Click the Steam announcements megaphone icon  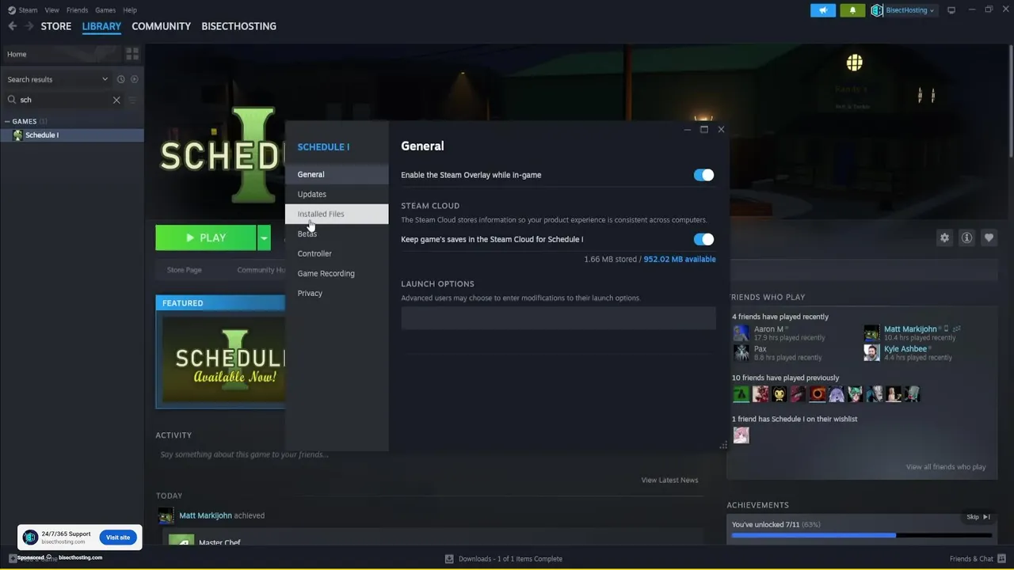[823, 10]
